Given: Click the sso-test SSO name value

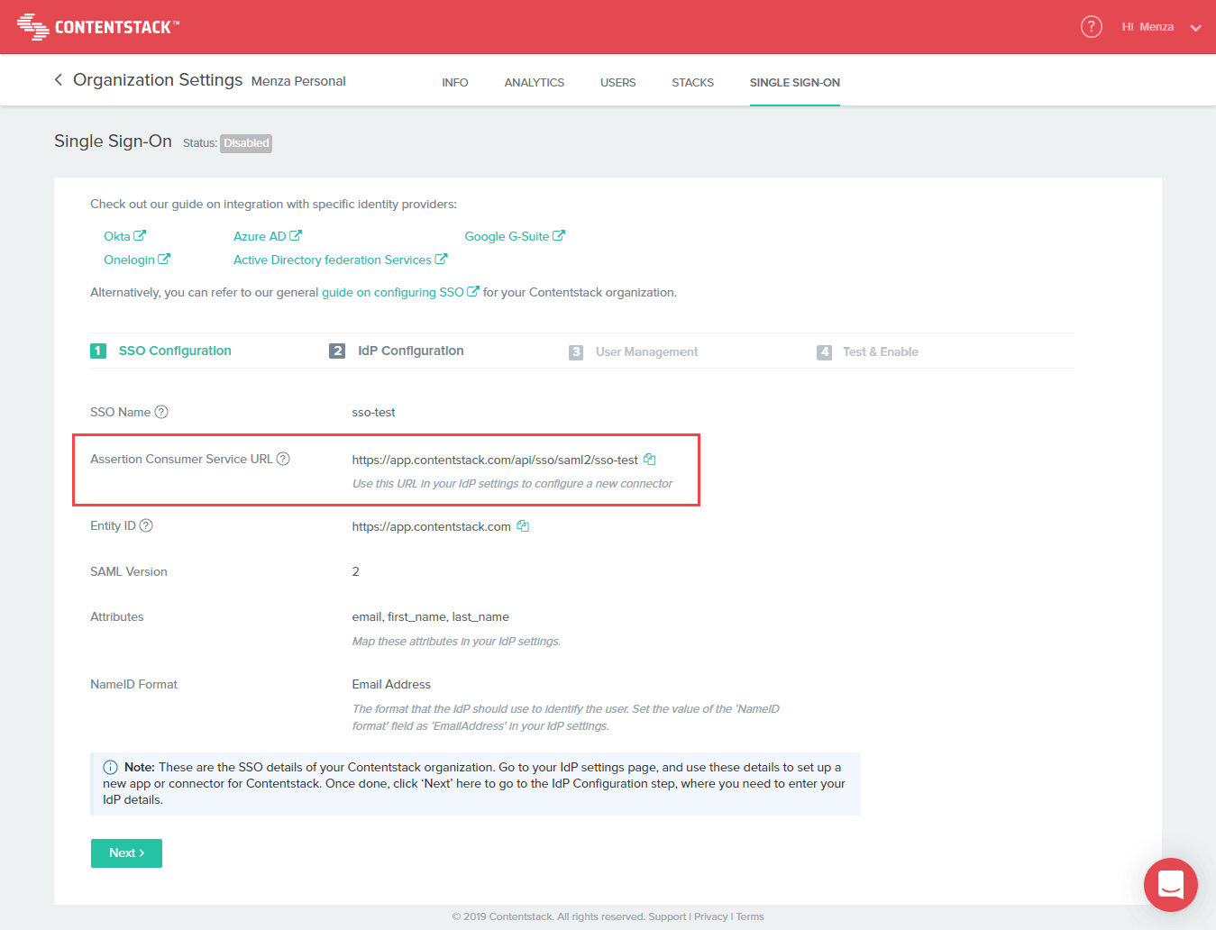Looking at the screenshot, I should pyautogui.click(x=373, y=413).
